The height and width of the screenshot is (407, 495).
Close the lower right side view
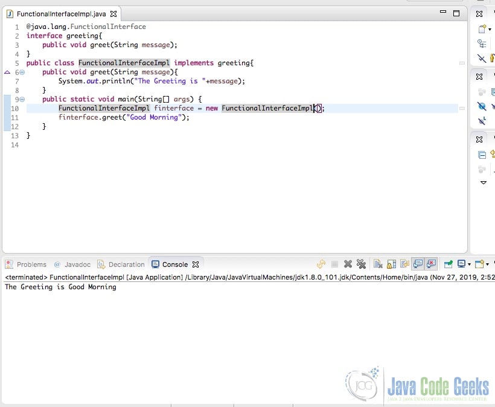point(479,139)
